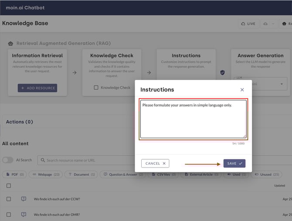292x221 pixels.
Task: Click into the instructions text area
Action: (x=193, y=119)
